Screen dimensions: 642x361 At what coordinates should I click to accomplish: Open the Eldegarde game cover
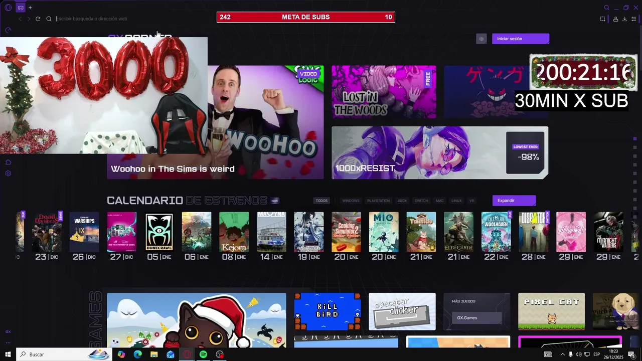pyautogui.click(x=458, y=232)
